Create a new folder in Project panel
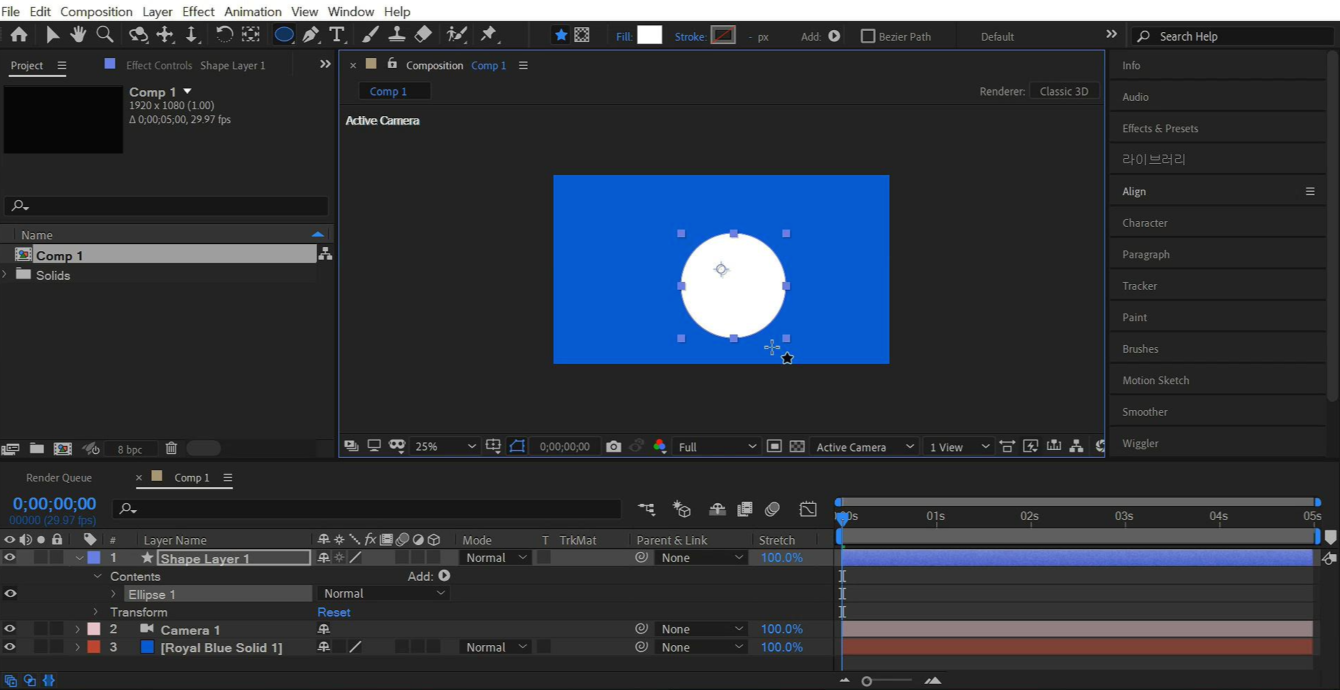This screenshot has width=1340, height=690. 37,449
